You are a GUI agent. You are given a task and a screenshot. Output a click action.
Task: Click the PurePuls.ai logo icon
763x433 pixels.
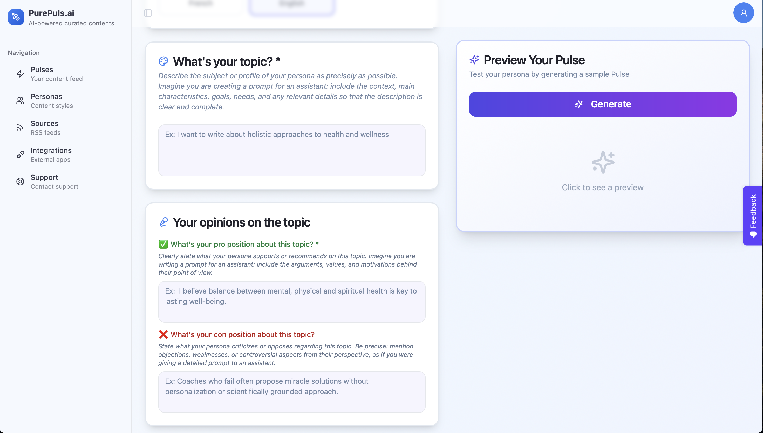pos(16,17)
